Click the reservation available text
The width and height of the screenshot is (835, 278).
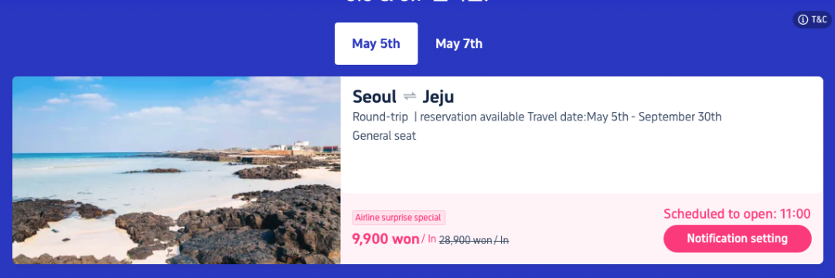pyautogui.click(x=472, y=117)
